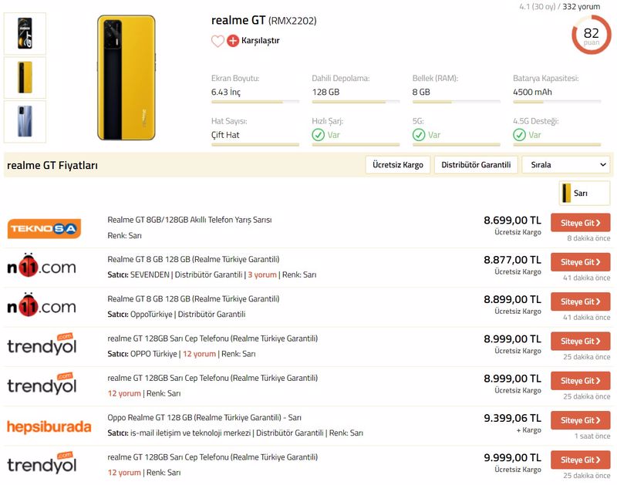Open Oppo Realme GT 128 GB hepsiburada listing

(x=204, y=417)
